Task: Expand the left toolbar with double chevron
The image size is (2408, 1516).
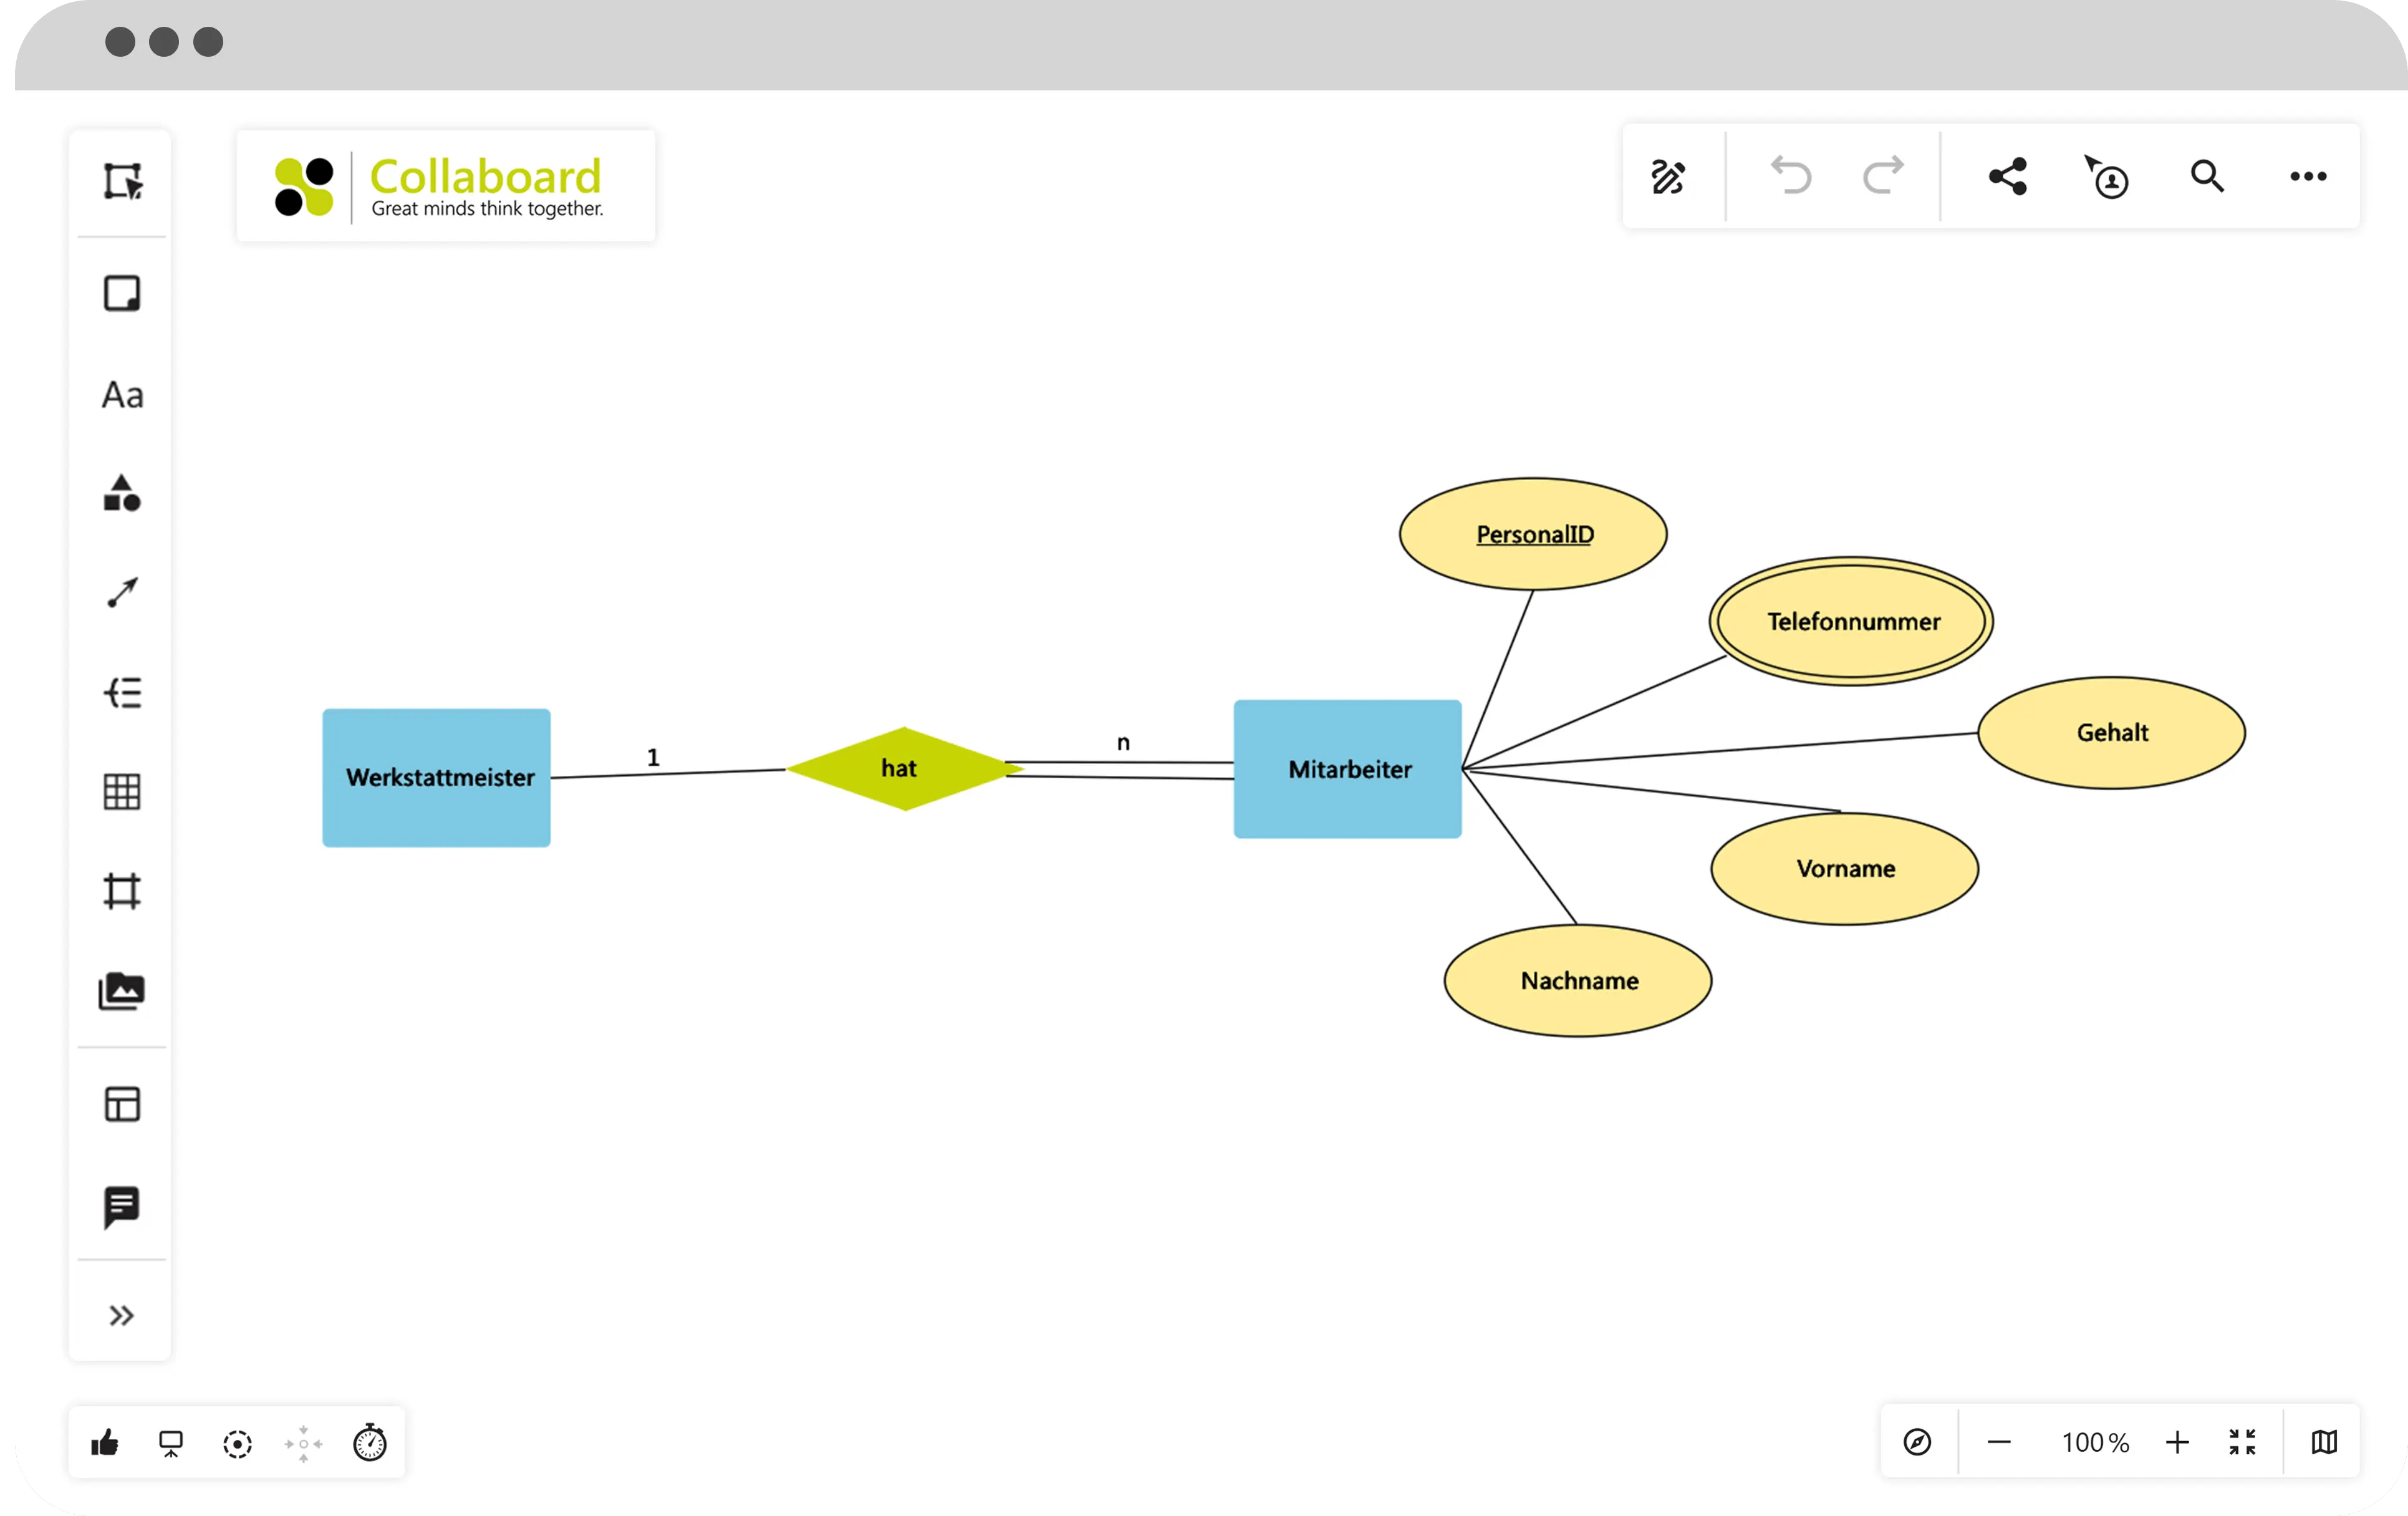Action: pos(122,1315)
